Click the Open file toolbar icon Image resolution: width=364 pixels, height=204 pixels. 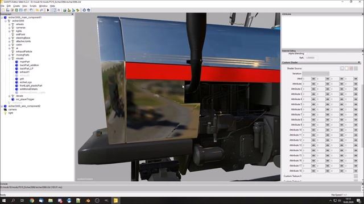pyautogui.click(x=7, y=10)
